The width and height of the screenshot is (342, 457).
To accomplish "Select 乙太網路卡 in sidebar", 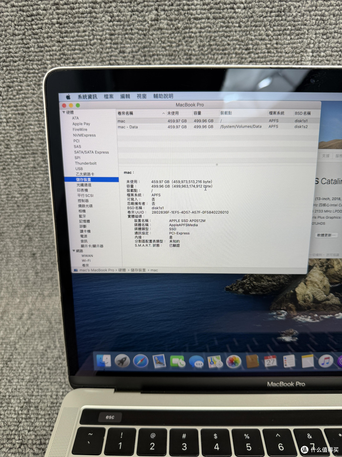I will 85,174.
